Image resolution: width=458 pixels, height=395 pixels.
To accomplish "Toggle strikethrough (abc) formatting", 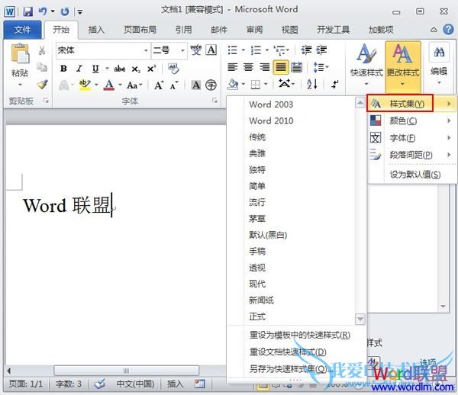I will pos(120,68).
